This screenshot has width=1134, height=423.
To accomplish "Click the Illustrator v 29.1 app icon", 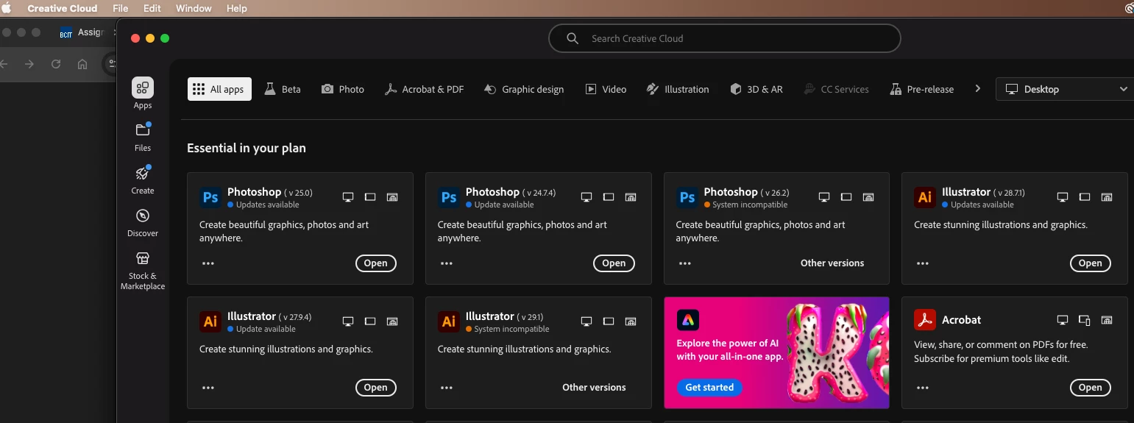I will 449,321.
